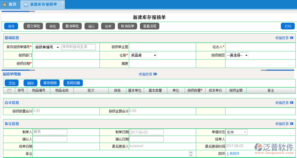Click the 打印 button

[x=287, y=26]
